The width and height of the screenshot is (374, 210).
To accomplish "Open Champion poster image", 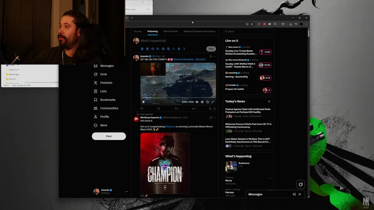I will (165, 163).
